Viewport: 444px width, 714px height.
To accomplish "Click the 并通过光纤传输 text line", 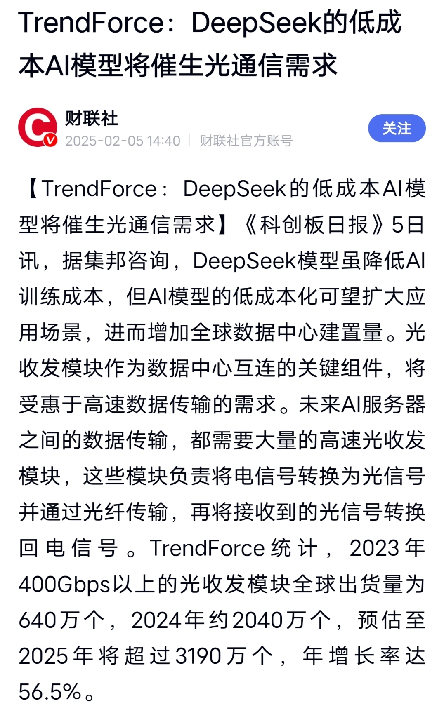I will [x=94, y=512].
